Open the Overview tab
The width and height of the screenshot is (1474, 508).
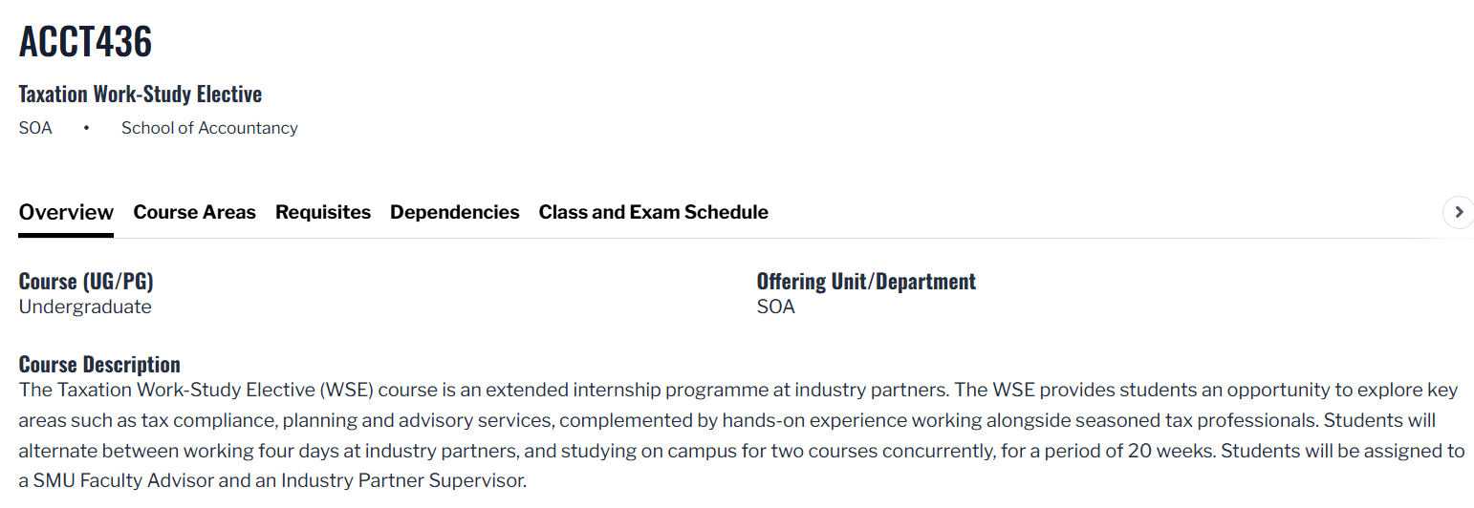tap(66, 212)
